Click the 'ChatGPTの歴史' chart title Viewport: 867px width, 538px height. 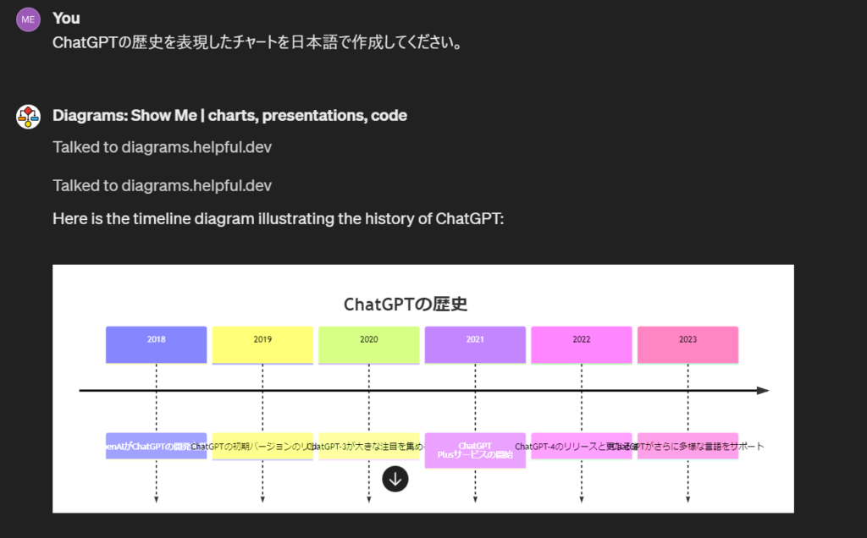pyautogui.click(x=406, y=305)
